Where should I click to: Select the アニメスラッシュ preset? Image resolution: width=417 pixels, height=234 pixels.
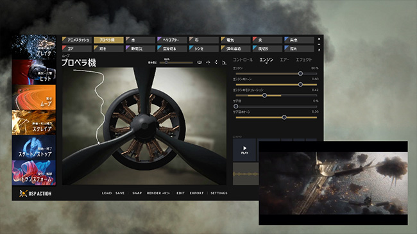[77, 40]
